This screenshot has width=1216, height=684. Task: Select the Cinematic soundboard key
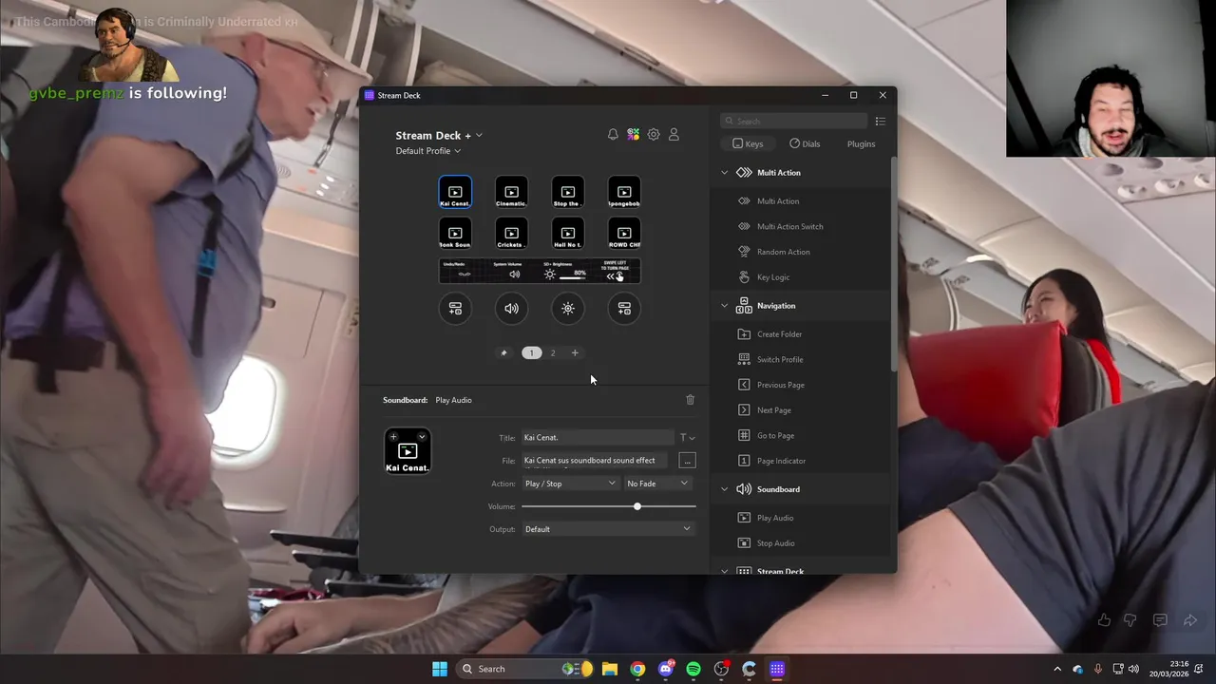coord(511,192)
